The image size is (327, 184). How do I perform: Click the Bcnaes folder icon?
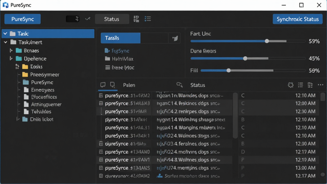(19, 50)
